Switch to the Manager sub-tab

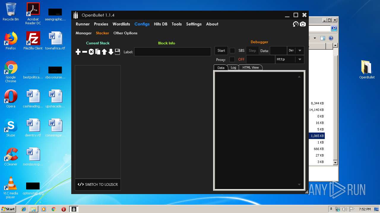[x=83, y=33]
